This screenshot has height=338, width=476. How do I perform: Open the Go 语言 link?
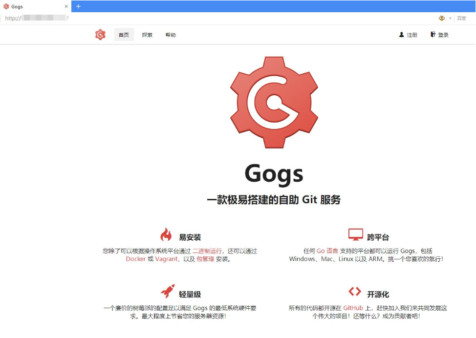[327, 251]
